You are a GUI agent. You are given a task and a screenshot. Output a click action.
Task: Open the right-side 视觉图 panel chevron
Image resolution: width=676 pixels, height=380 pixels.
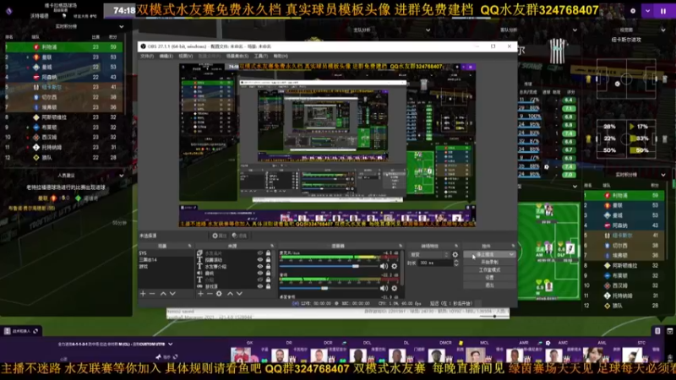click(663, 30)
